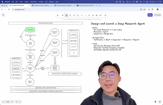Click the purple Share button
163x105 pixels.
150,15
